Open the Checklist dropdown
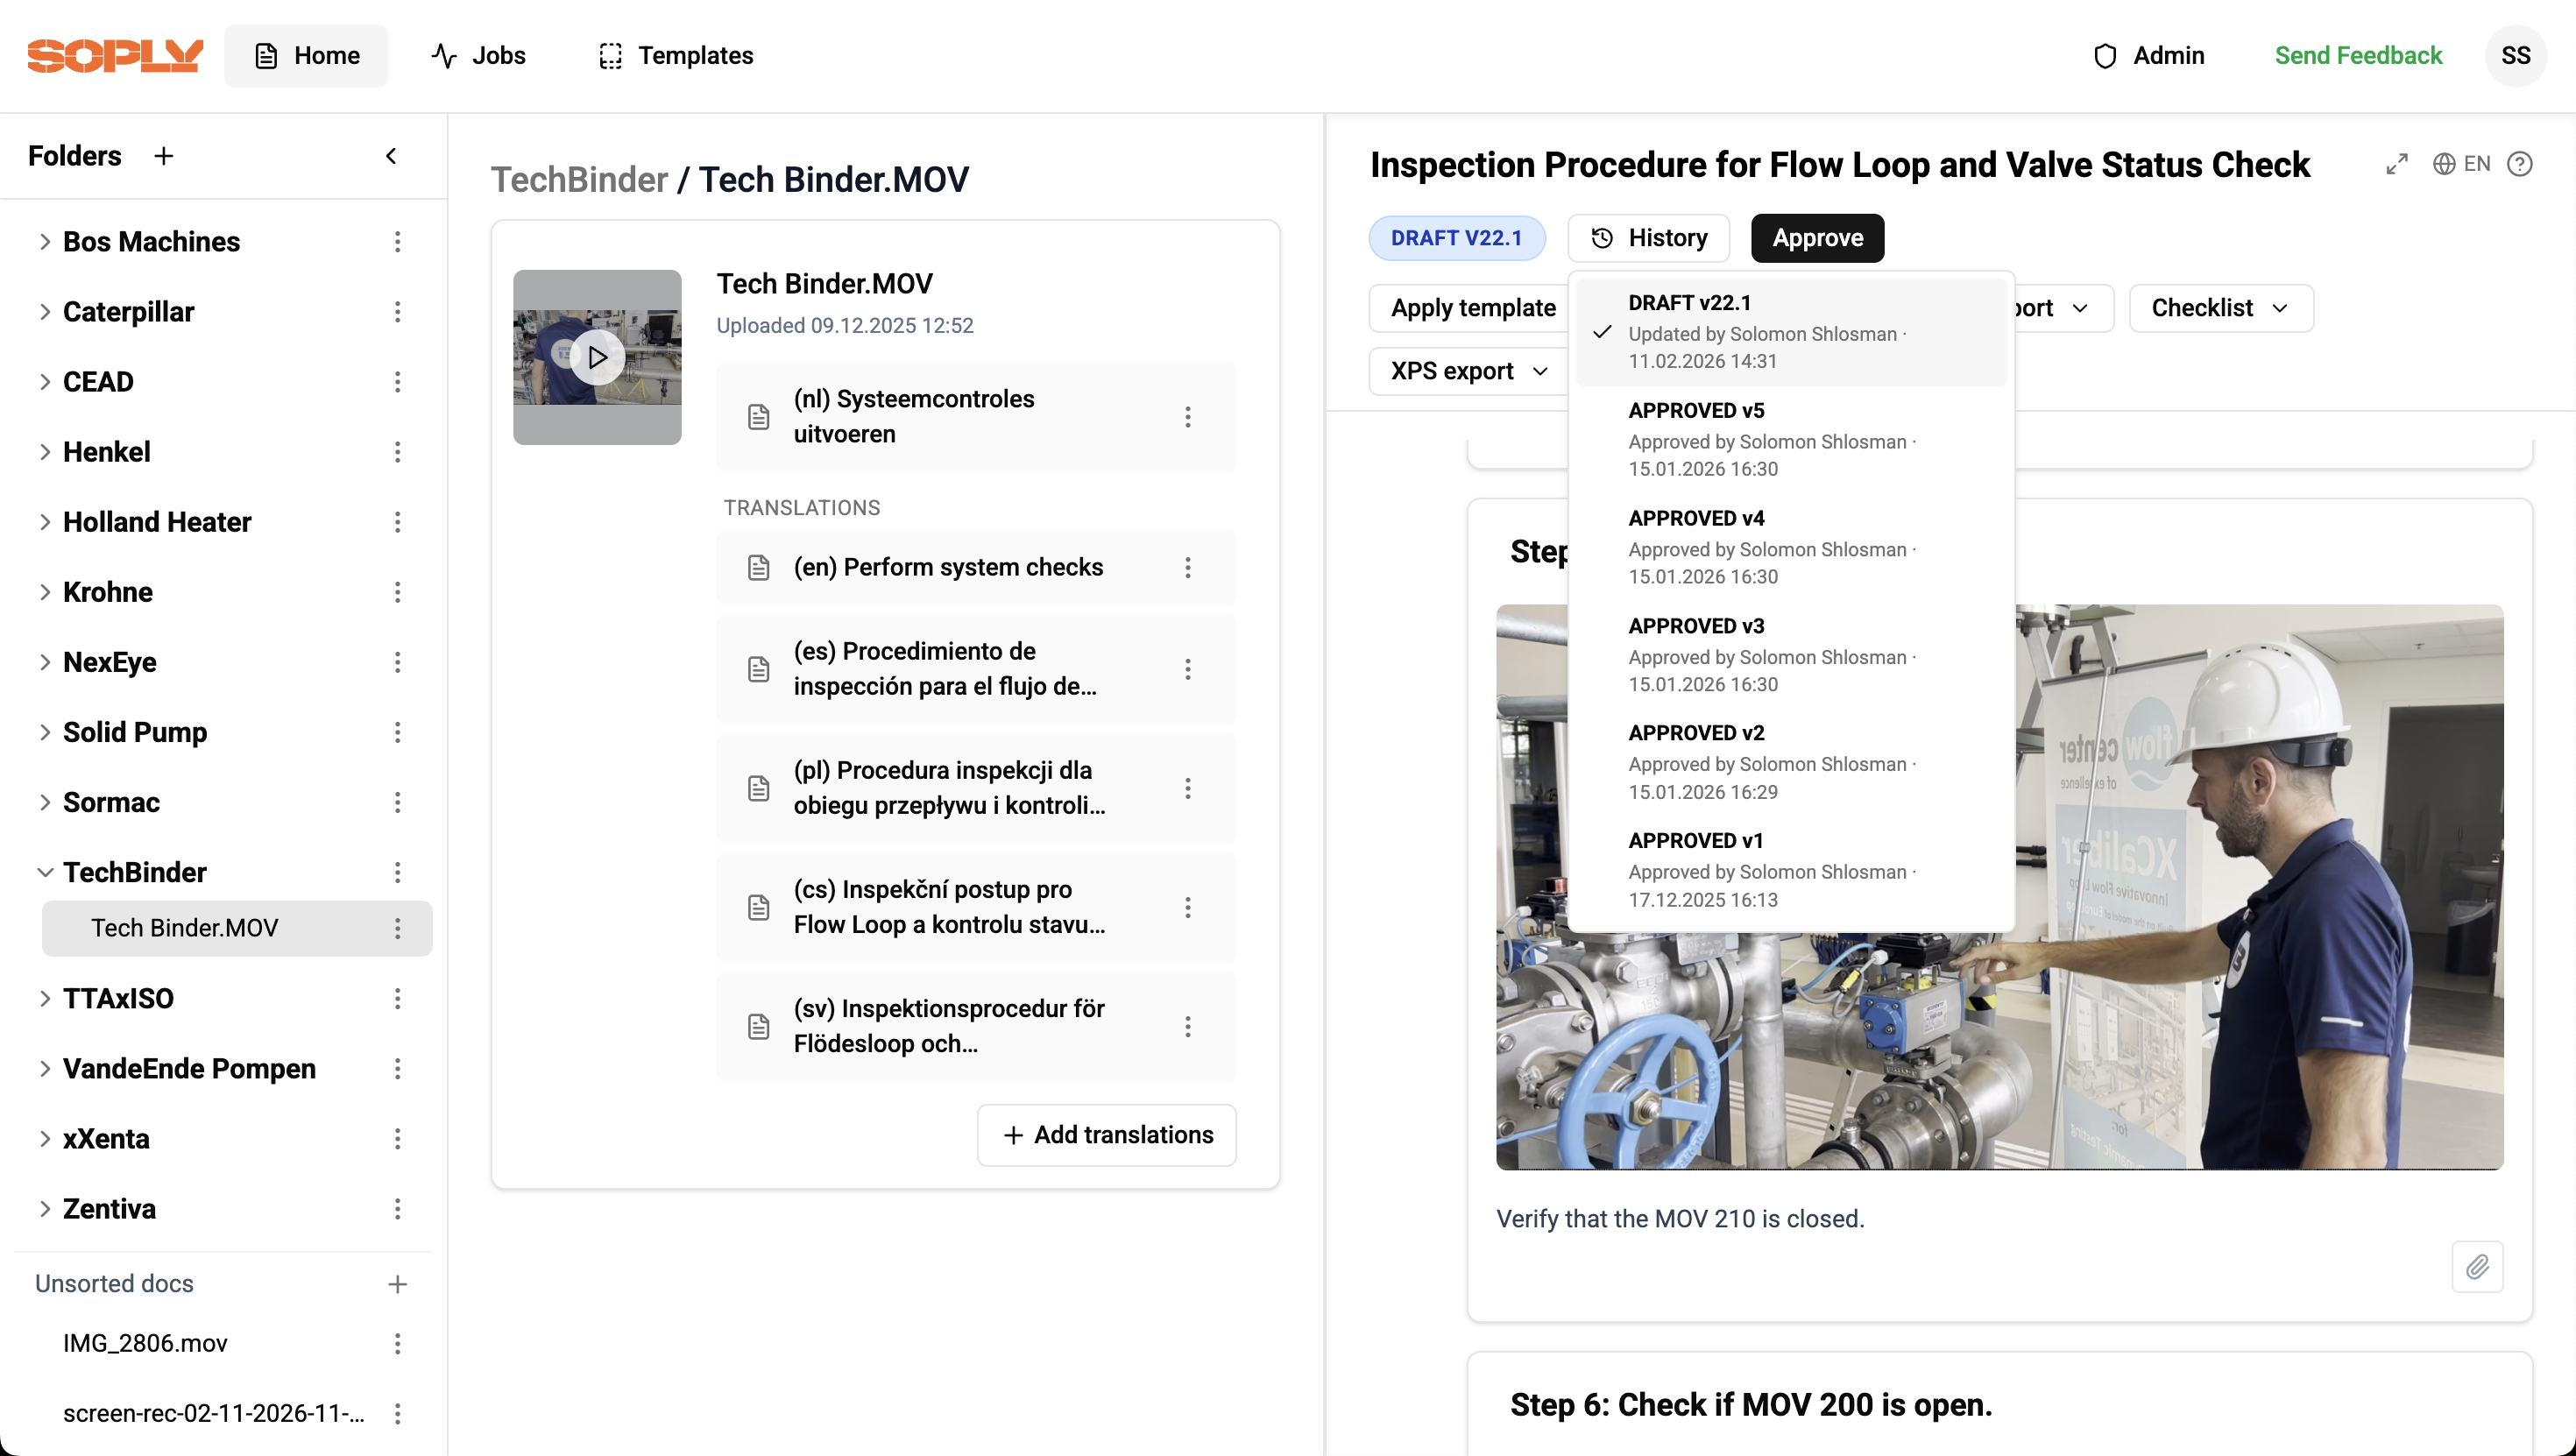This screenshot has width=2576, height=1456. [2220, 308]
